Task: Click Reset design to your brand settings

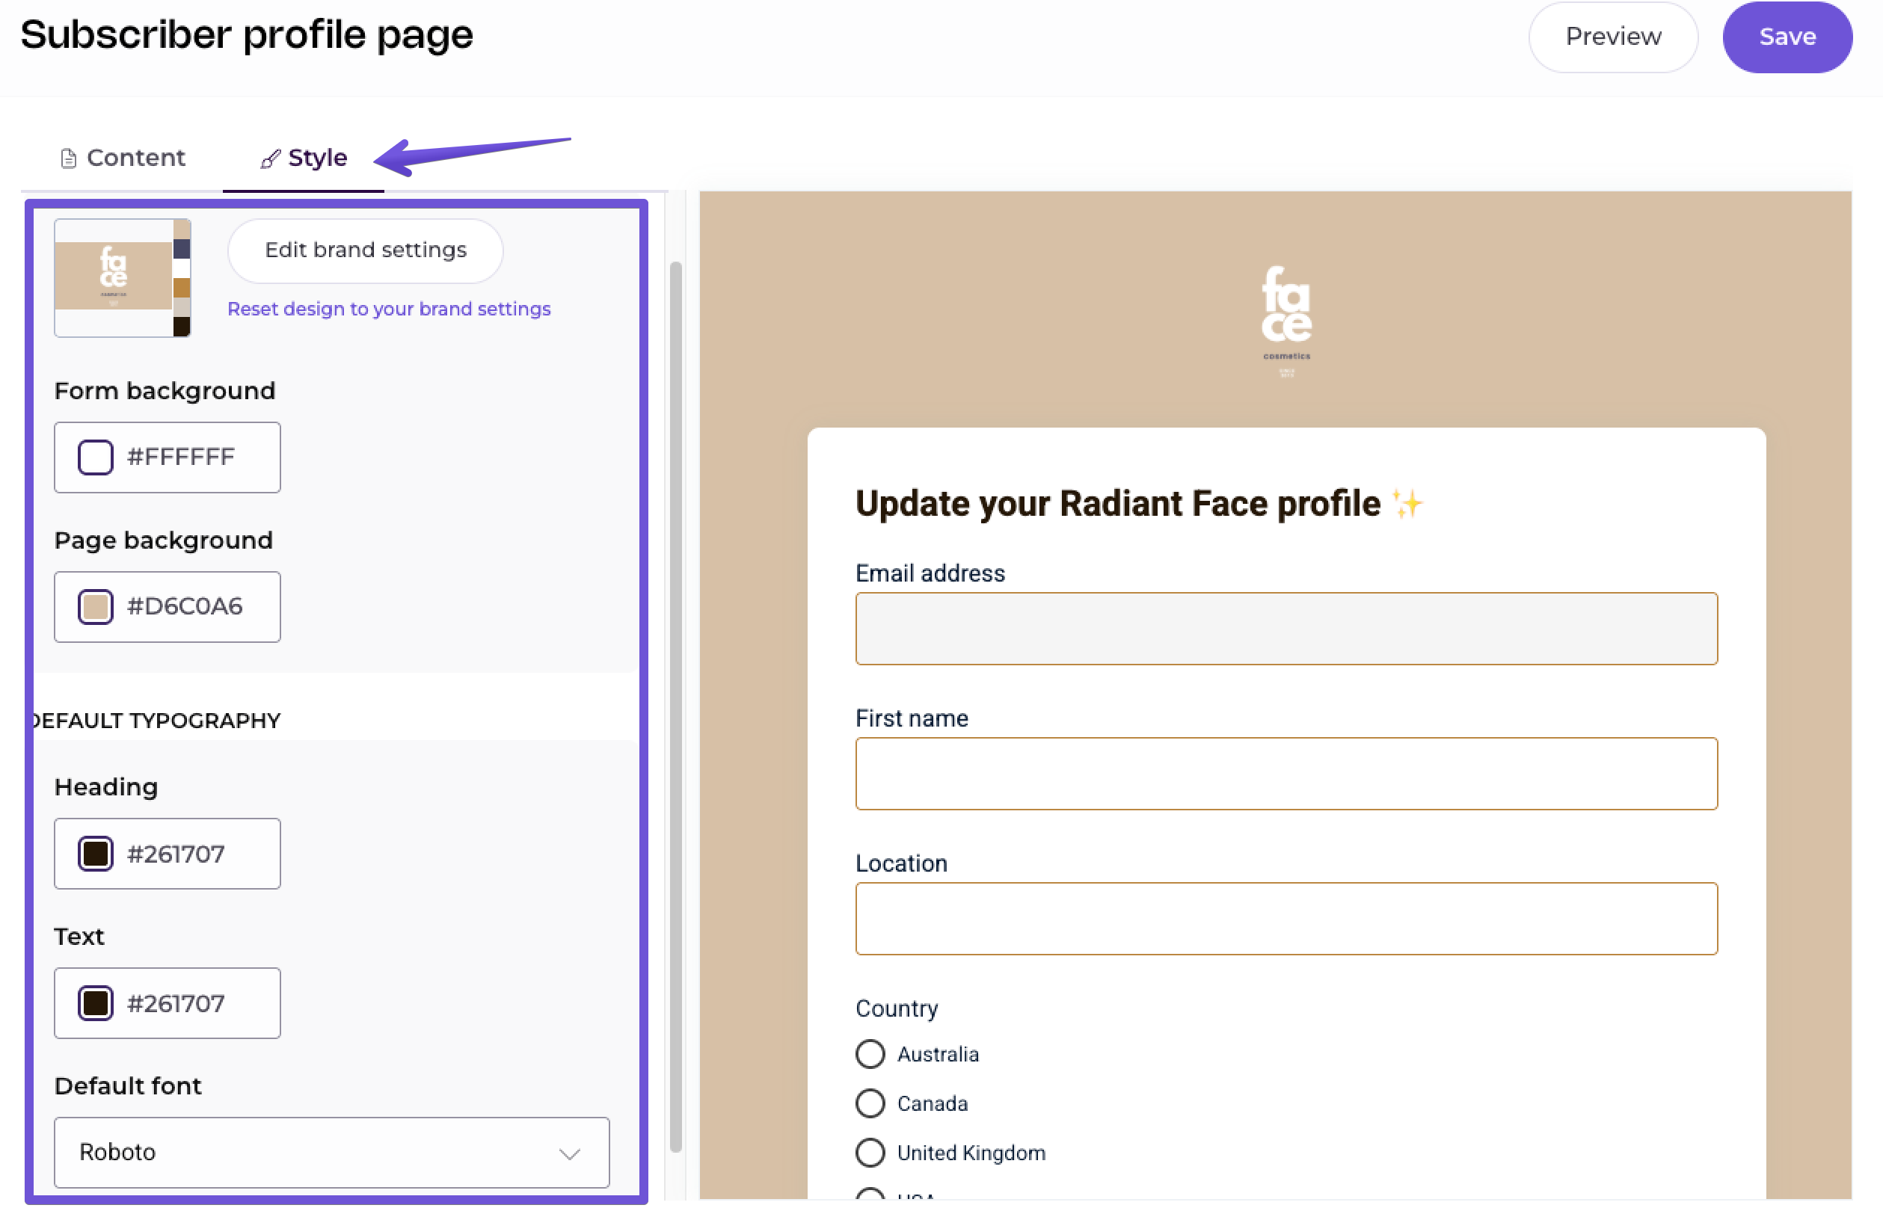Action: pos(389,309)
